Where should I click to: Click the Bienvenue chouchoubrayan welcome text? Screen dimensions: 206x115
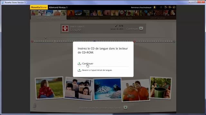[141, 7]
